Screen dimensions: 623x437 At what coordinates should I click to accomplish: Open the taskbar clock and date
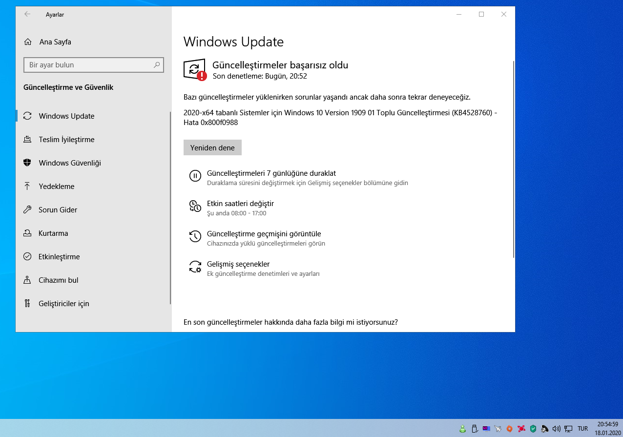click(607, 428)
